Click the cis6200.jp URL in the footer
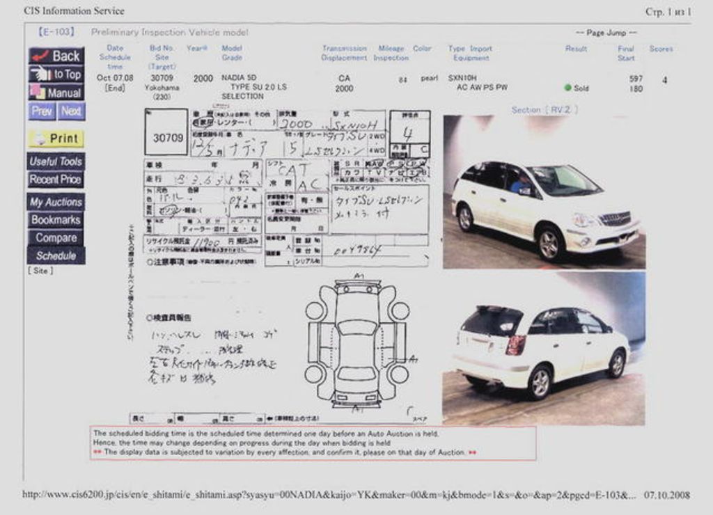 329,495
